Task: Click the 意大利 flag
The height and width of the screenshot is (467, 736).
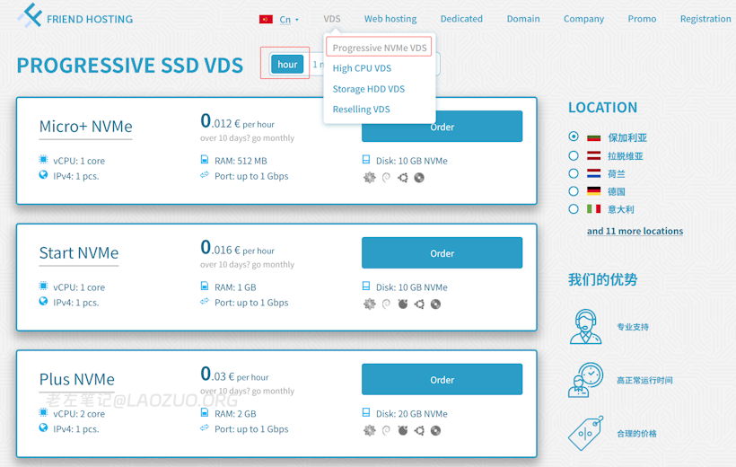Action: tap(594, 208)
